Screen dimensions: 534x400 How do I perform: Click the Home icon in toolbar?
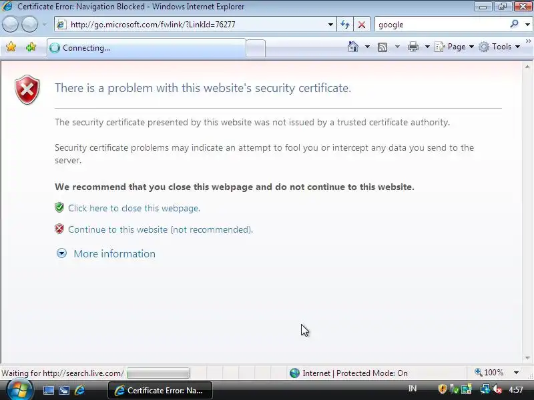[353, 47]
